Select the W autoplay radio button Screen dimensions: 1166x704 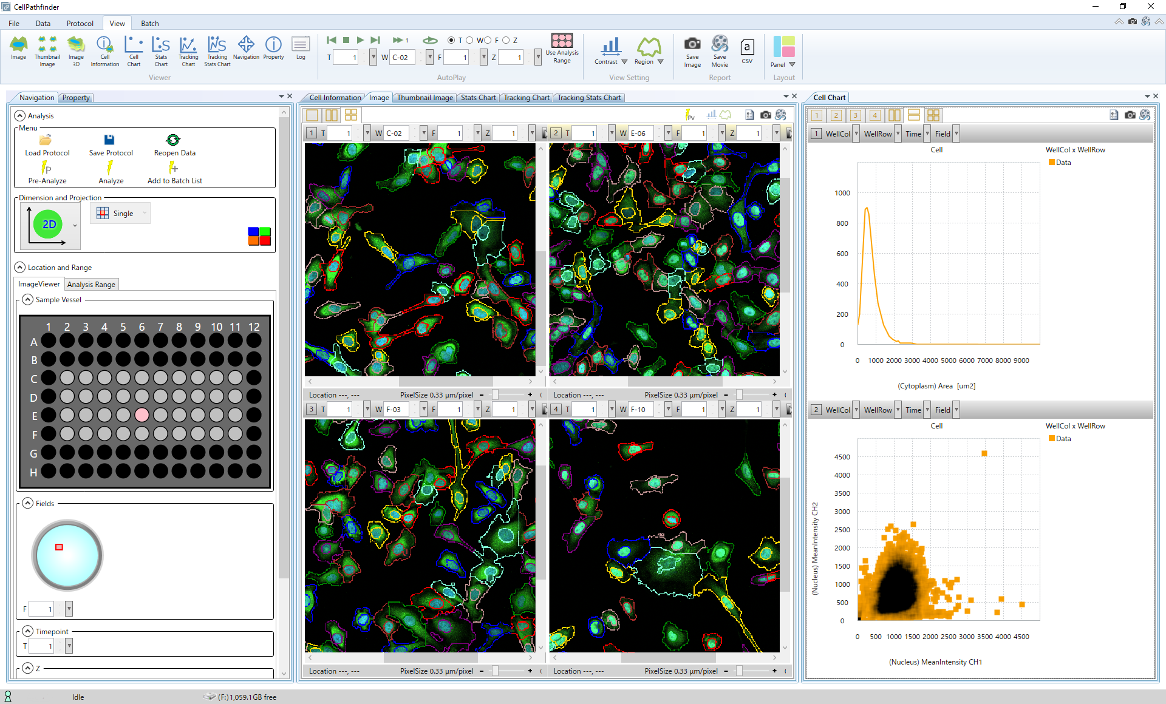[469, 40]
